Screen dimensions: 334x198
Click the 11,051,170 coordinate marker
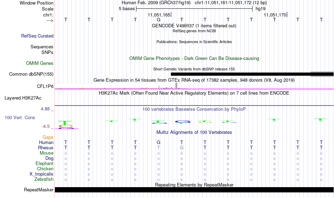275,15
